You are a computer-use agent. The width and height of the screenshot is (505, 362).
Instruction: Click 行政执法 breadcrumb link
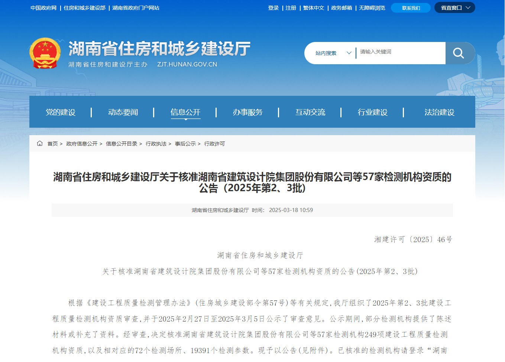coord(156,144)
